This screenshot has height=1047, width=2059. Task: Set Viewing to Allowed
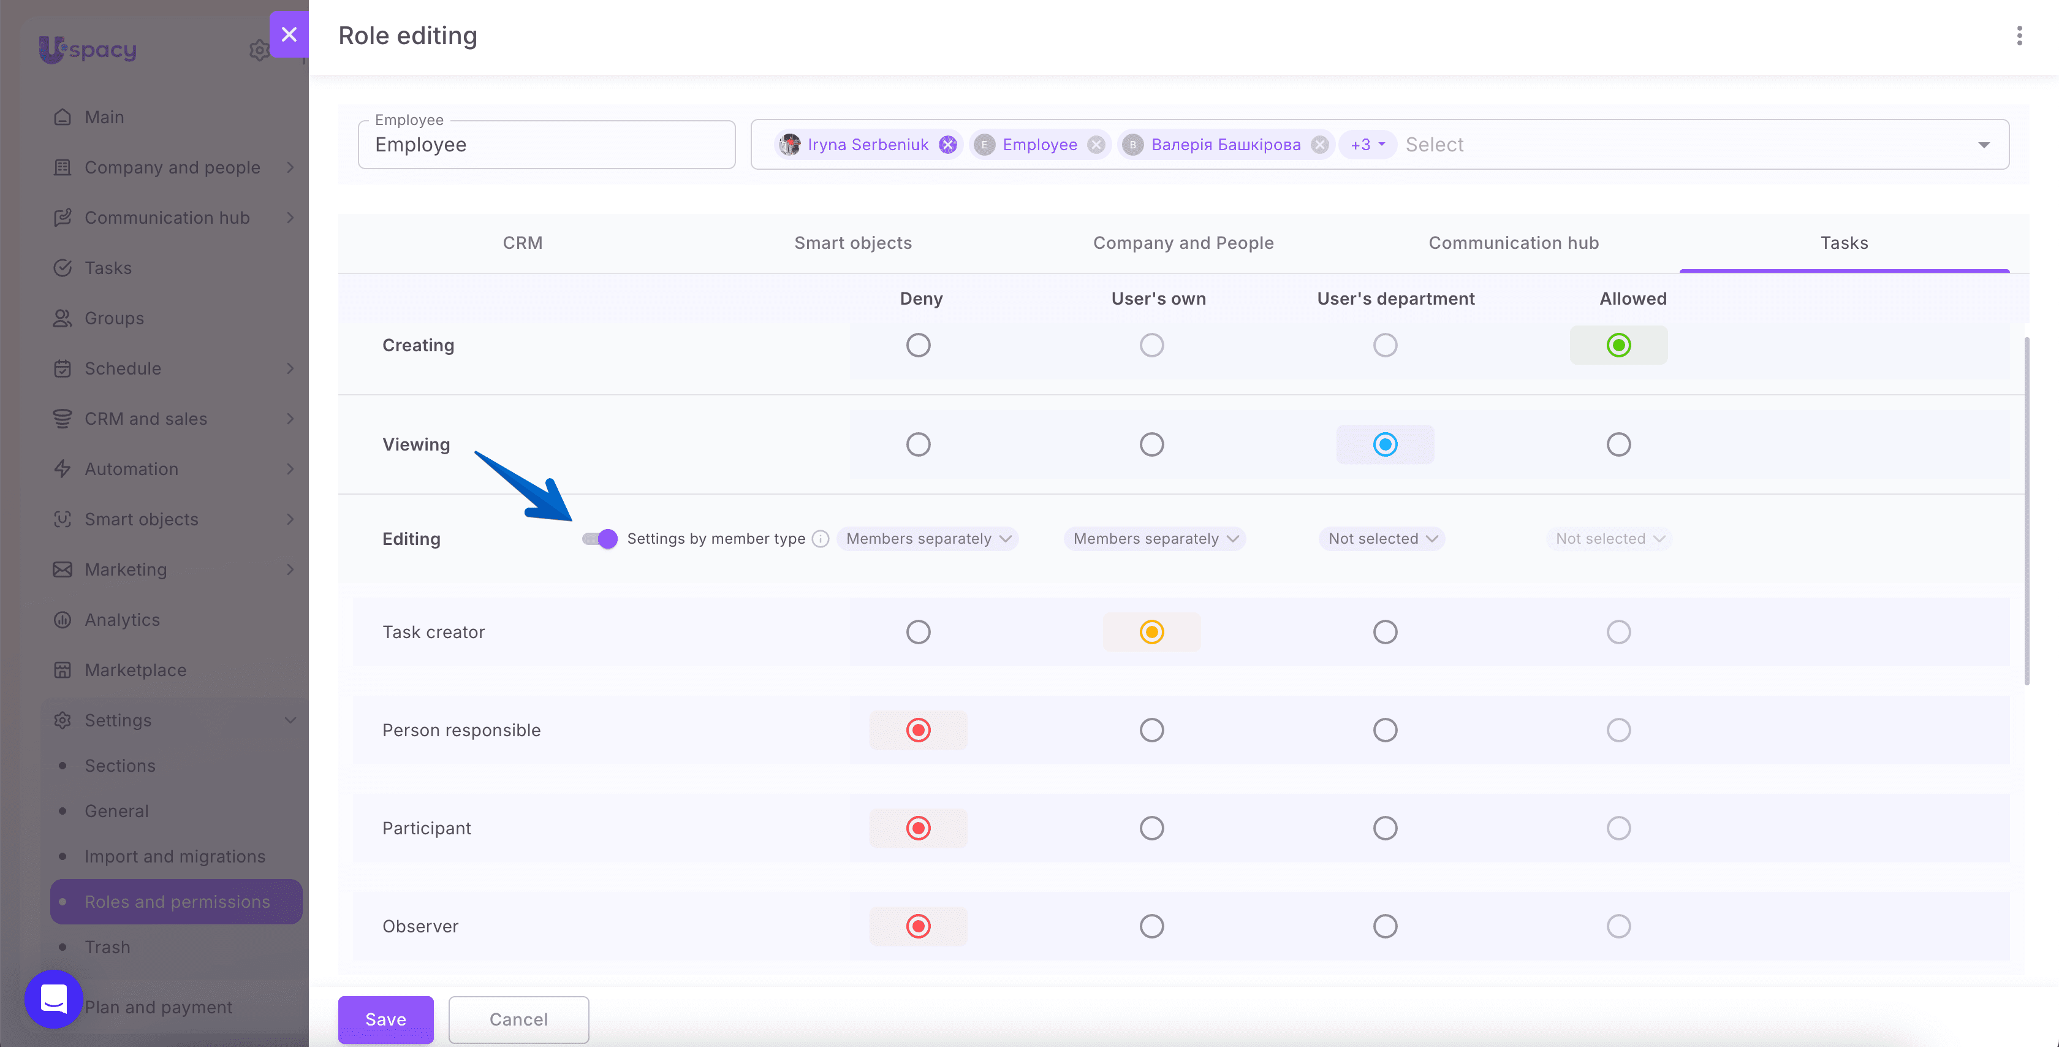point(1618,444)
